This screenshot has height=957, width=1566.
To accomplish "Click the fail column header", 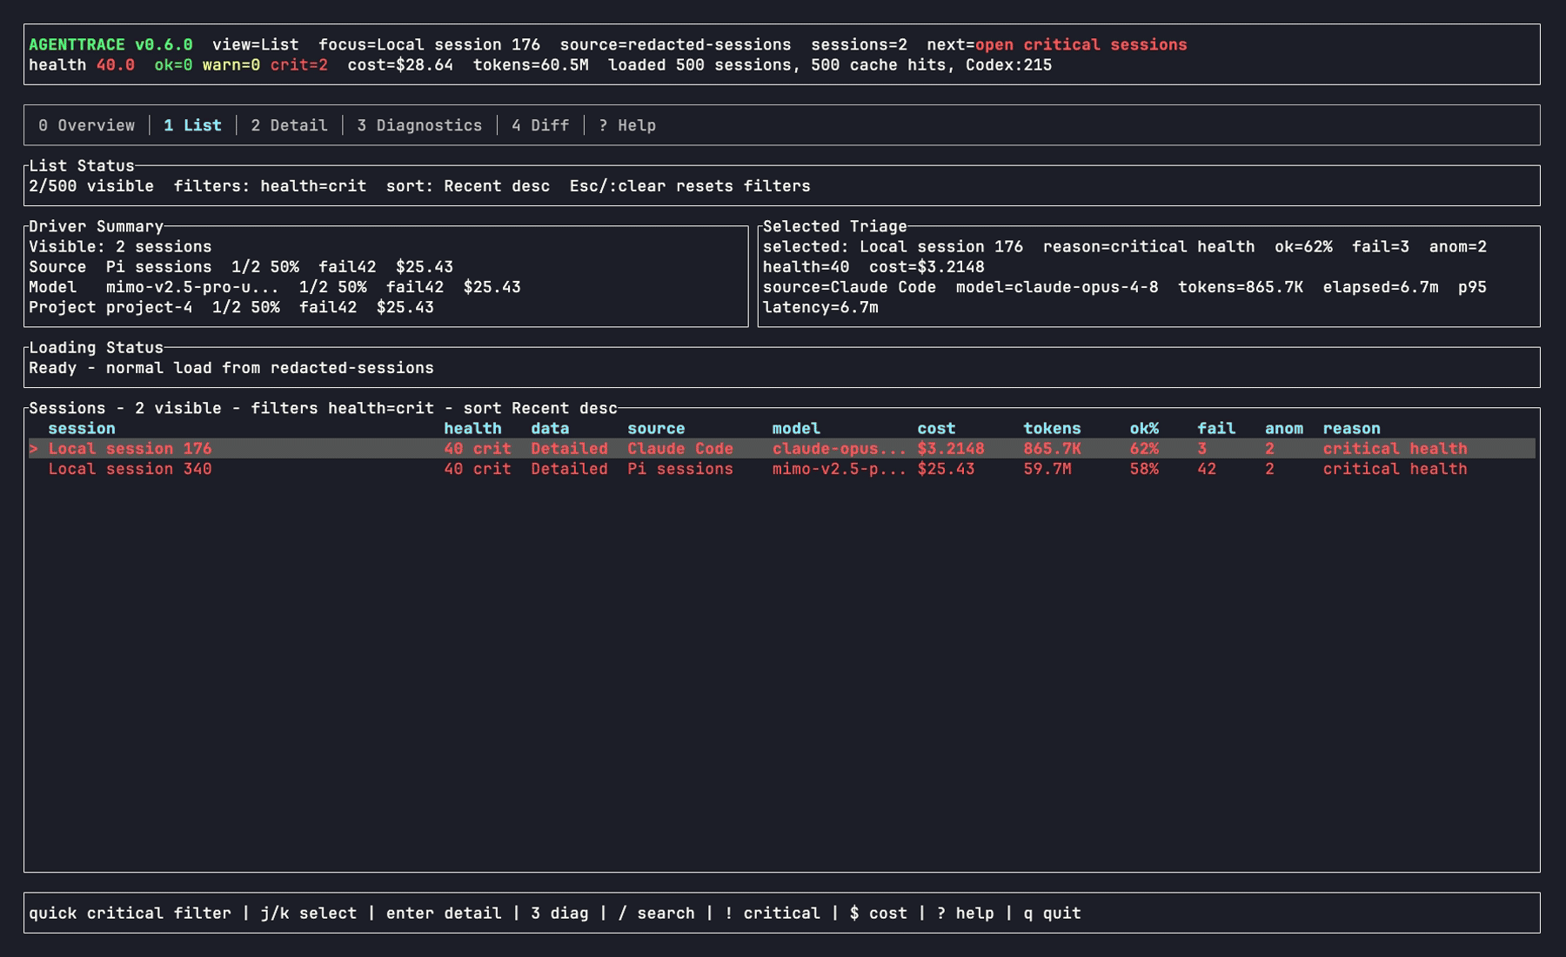I will point(1216,429).
